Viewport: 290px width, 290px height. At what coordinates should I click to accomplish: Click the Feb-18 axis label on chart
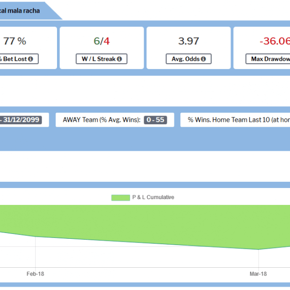coord(35,274)
